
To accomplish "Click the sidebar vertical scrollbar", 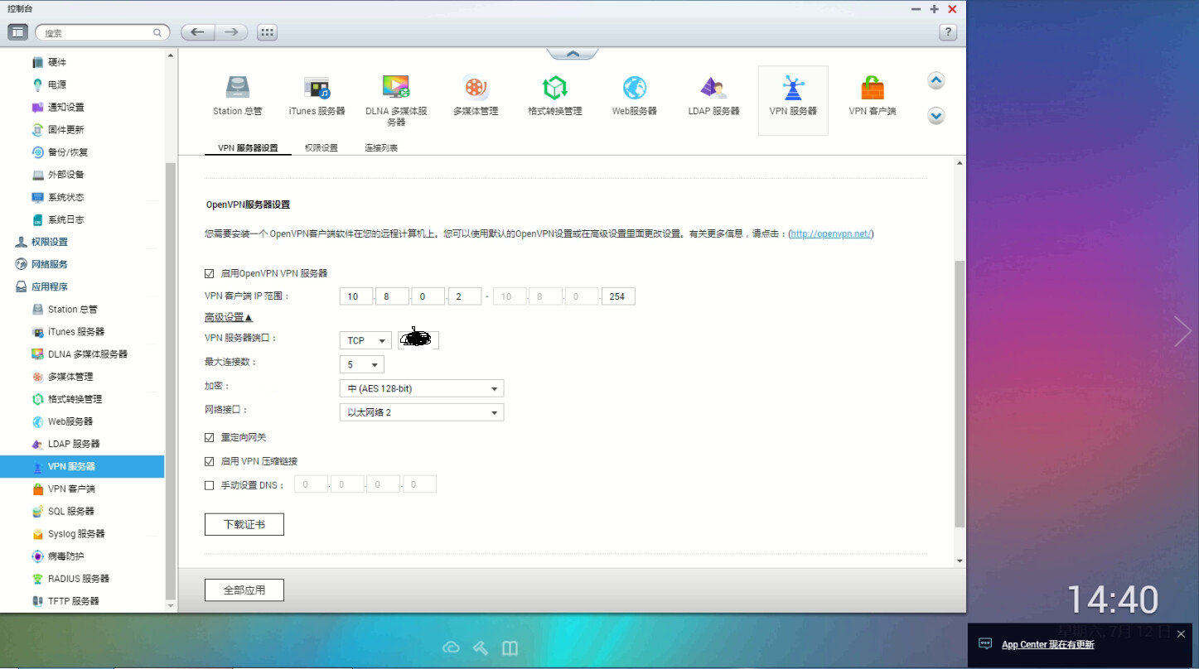I will point(171,381).
